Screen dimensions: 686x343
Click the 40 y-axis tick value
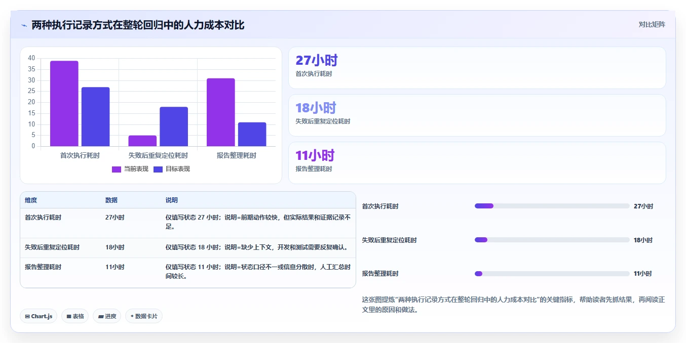(31, 58)
